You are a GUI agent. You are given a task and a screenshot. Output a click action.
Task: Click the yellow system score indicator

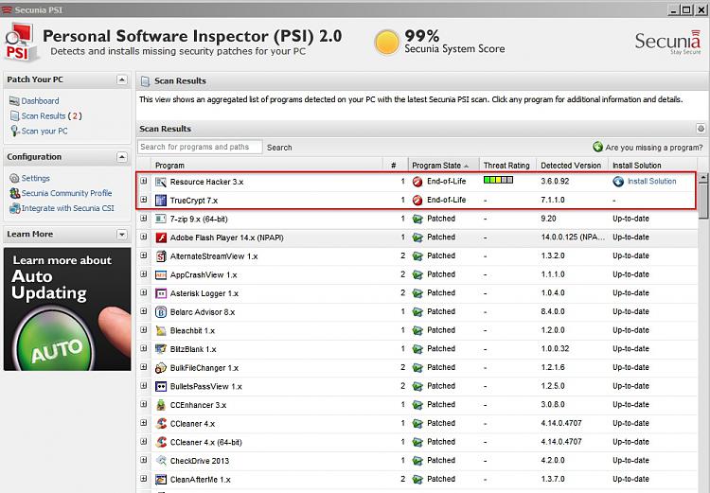386,42
